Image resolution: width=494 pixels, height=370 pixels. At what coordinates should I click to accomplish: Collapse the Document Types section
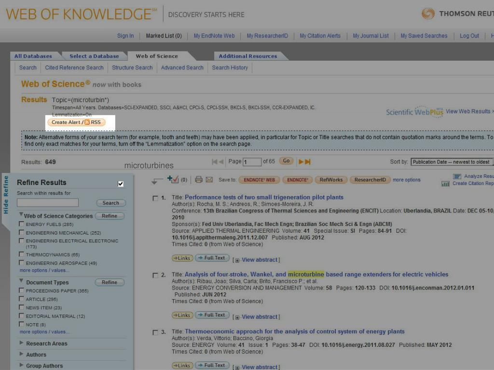pyautogui.click(x=21, y=280)
